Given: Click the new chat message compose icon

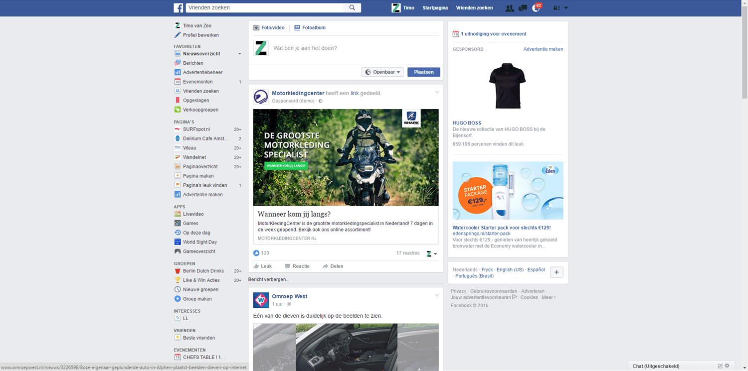Looking at the screenshot, I should click(720, 366).
